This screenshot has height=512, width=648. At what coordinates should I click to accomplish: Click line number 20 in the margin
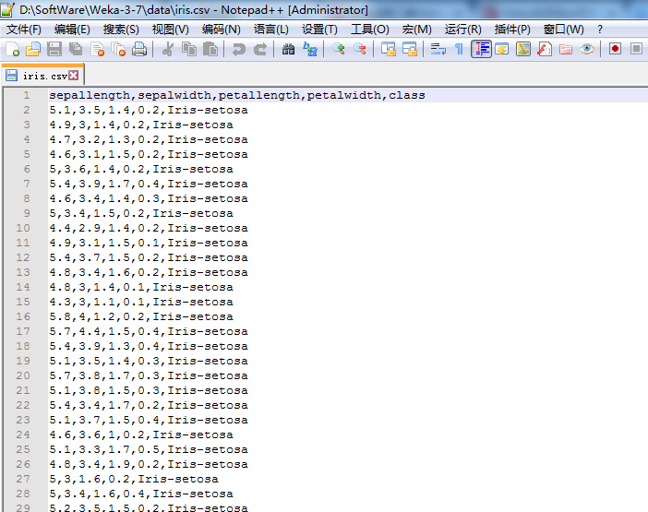[x=23, y=375]
